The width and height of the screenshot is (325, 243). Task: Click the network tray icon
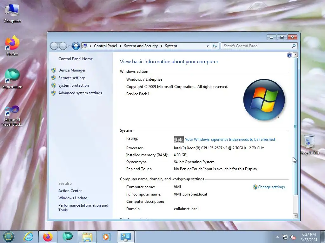click(x=285, y=237)
